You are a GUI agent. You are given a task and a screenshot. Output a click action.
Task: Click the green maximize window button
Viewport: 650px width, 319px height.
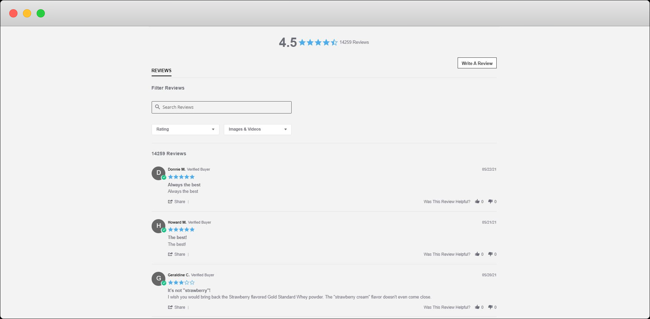point(41,13)
